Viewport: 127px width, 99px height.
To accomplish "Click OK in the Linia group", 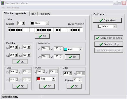I will tap(20, 86).
